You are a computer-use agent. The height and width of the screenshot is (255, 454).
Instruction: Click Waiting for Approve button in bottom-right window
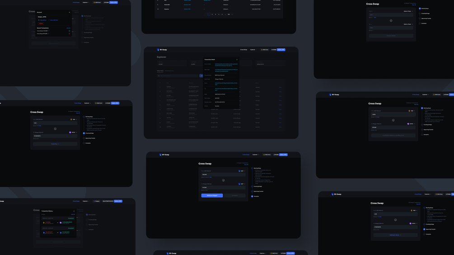click(395, 235)
